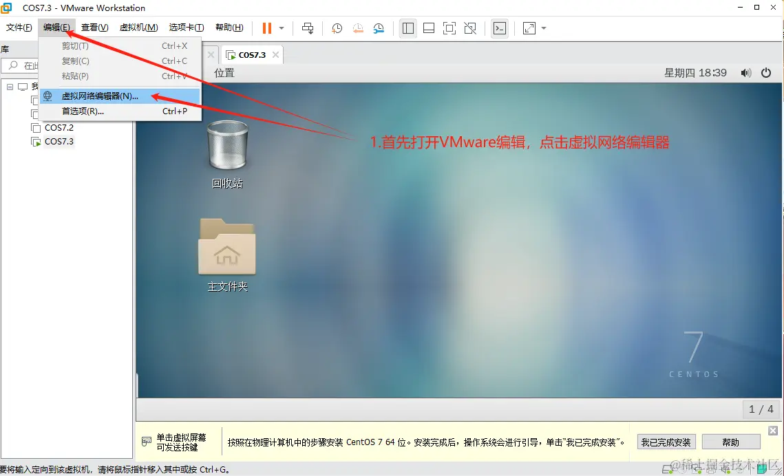This screenshot has width=784, height=476.
Task: Take a snapshot of the virtual machine
Action: point(337,28)
